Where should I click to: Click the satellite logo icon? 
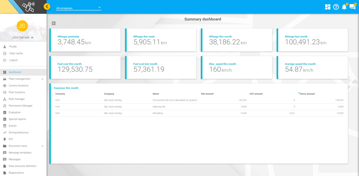tap(28, 7)
